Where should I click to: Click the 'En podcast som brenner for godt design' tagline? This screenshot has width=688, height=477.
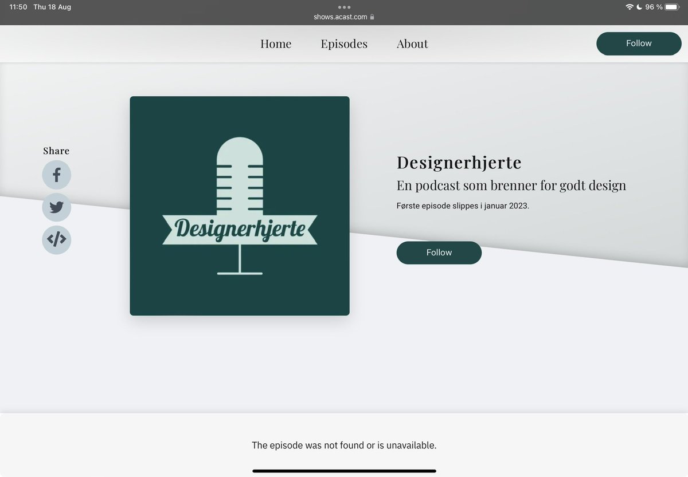click(x=511, y=186)
